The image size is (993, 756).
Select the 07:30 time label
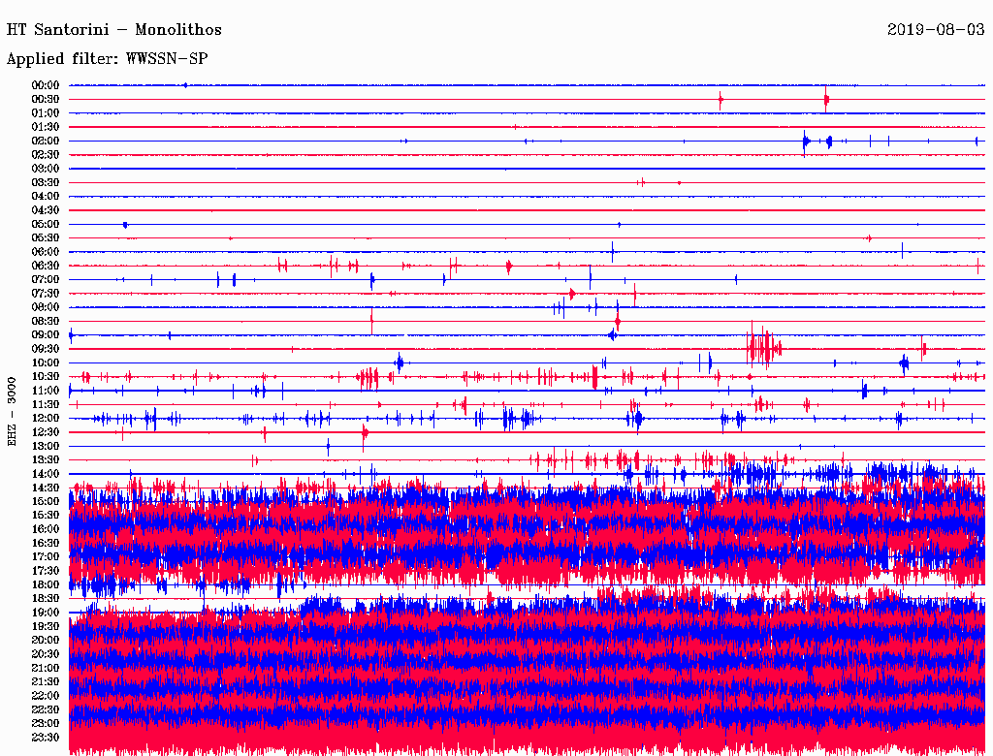click(x=46, y=294)
